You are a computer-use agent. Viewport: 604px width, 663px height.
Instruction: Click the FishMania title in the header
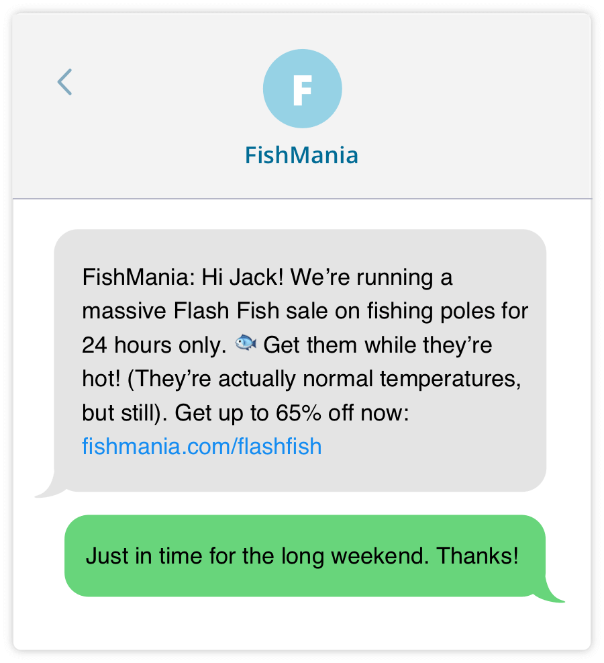[x=302, y=155]
